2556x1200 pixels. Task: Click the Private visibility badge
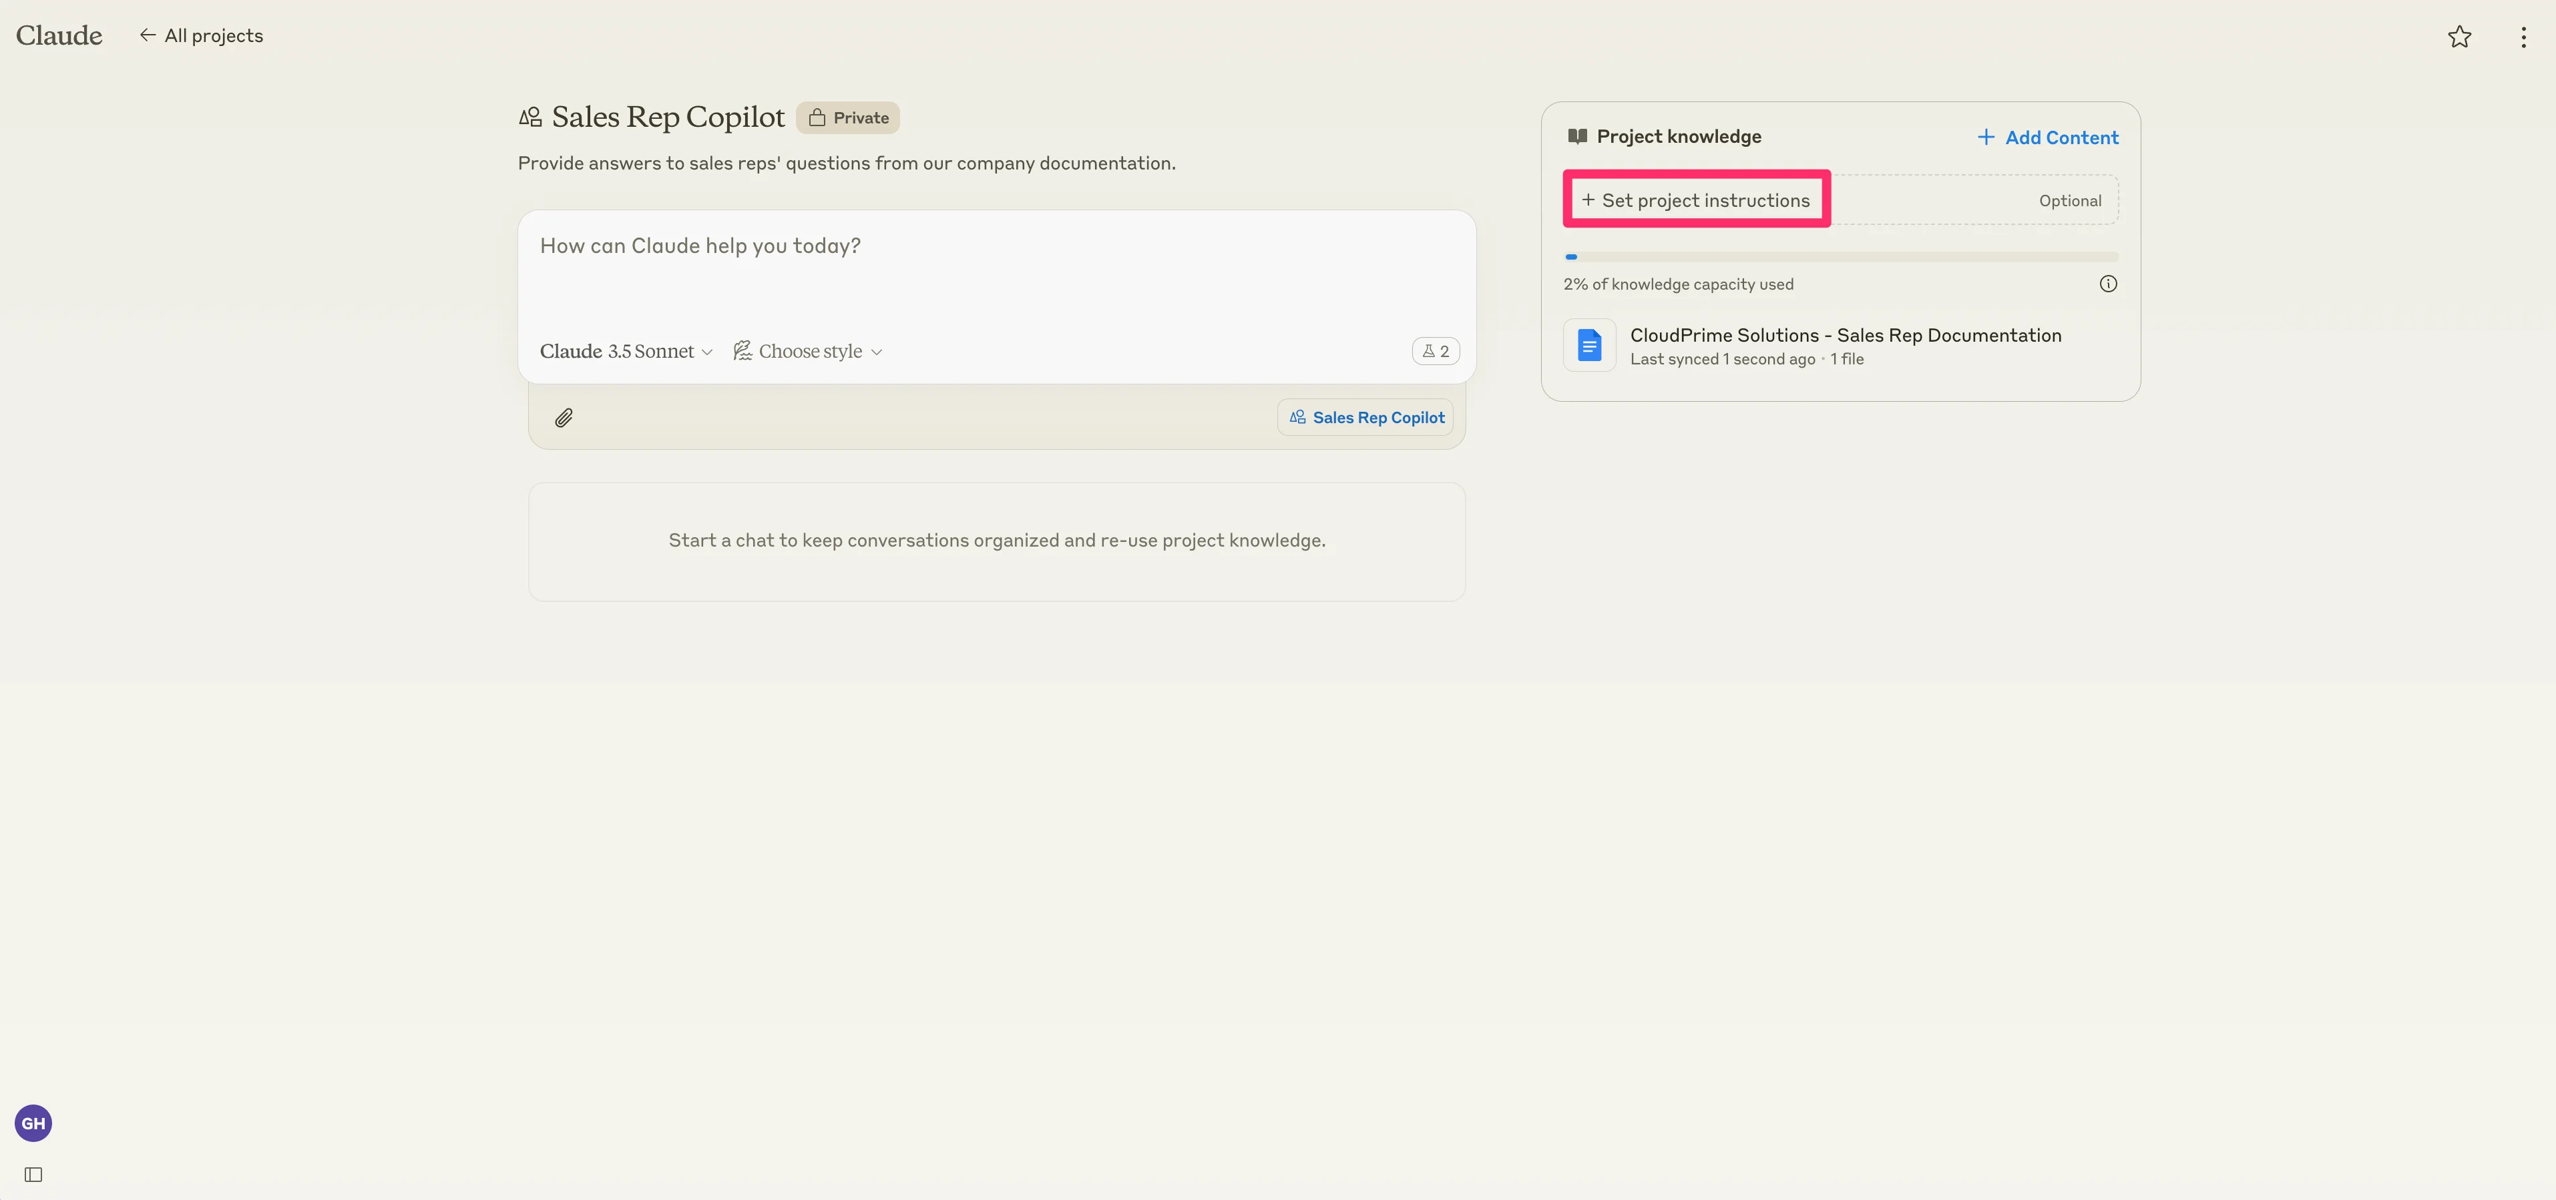[x=847, y=118]
